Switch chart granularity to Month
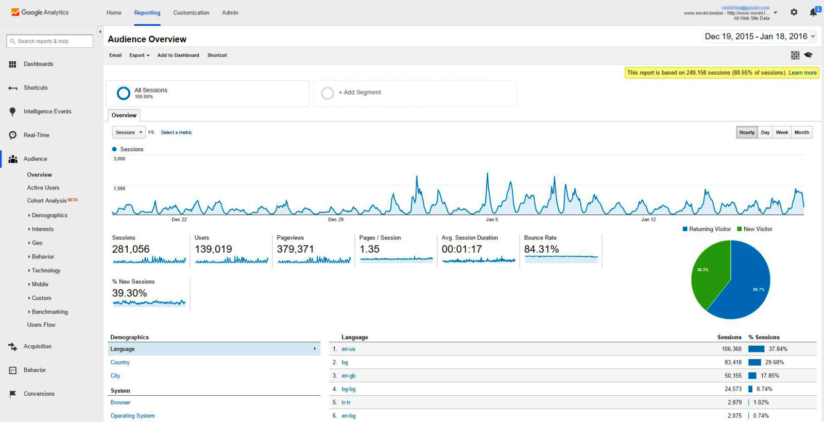Viewport: 824px width, 422px height. tap(801, 133)
